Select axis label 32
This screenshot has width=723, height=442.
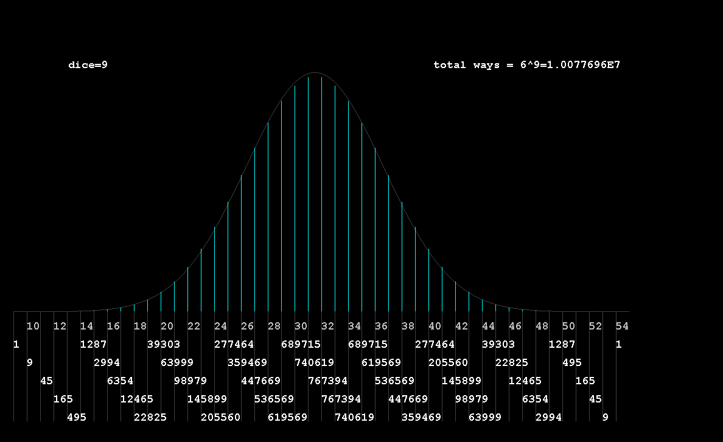point(327,326)
